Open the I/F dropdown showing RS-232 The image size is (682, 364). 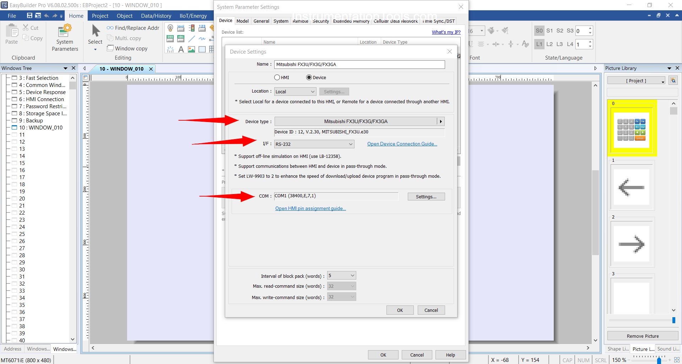(314, 144)
